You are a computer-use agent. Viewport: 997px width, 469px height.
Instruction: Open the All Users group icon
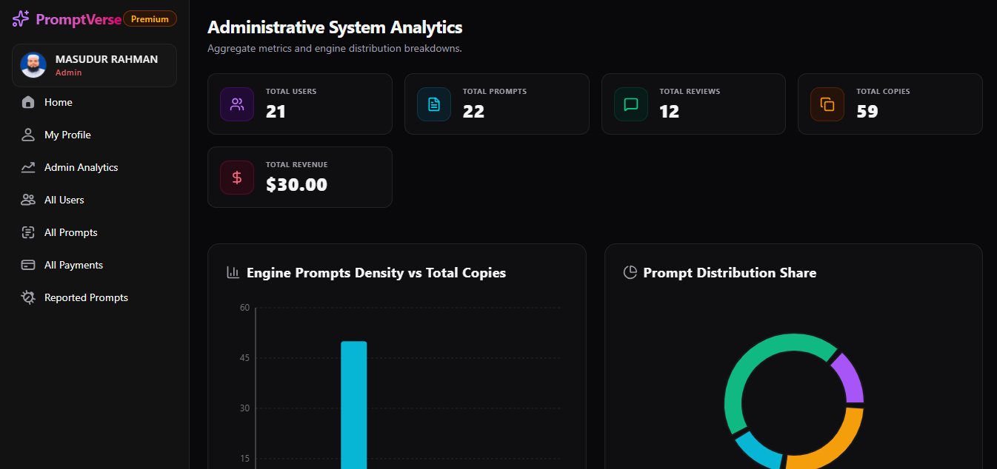click(28, 200)
